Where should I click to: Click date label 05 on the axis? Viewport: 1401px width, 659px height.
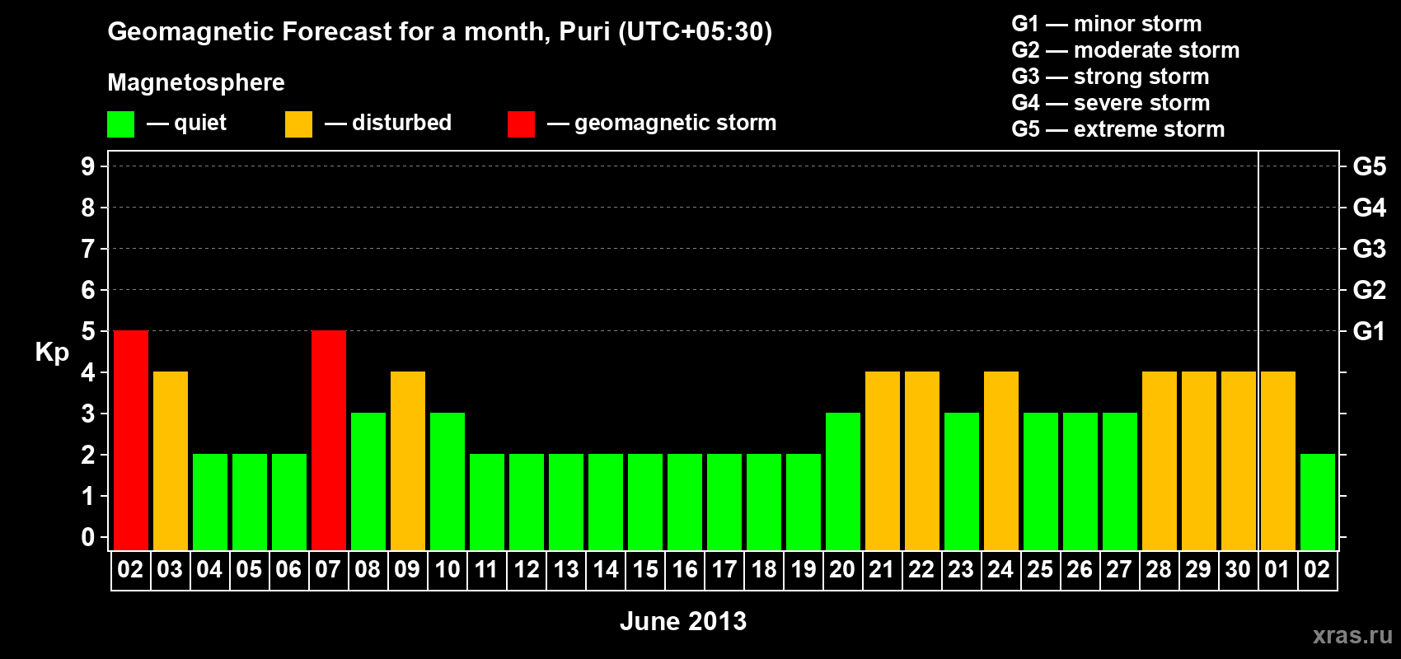[x=249, y=569]
